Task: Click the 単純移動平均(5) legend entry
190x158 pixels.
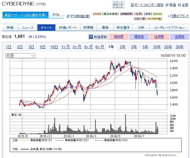Action: point(36,140)
